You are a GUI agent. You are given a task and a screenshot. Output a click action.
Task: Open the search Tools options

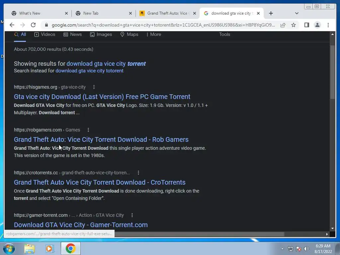pyautogui.click(x=224, y=34)
